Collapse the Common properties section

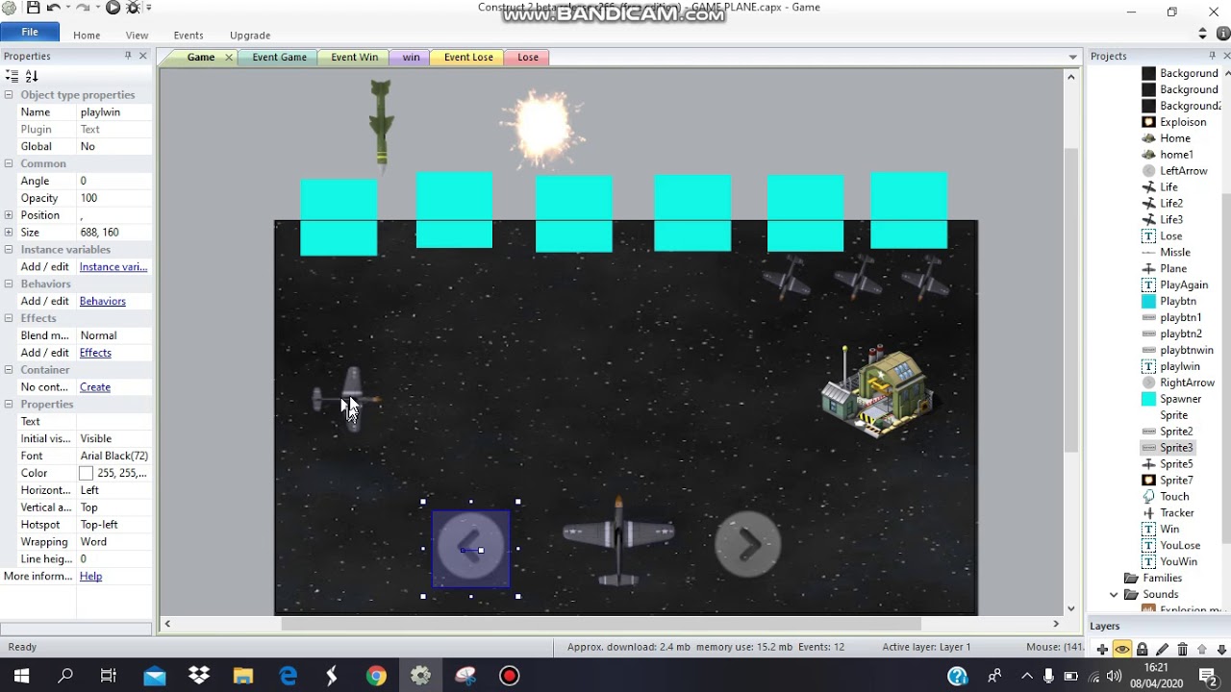(x=9, y=163)
